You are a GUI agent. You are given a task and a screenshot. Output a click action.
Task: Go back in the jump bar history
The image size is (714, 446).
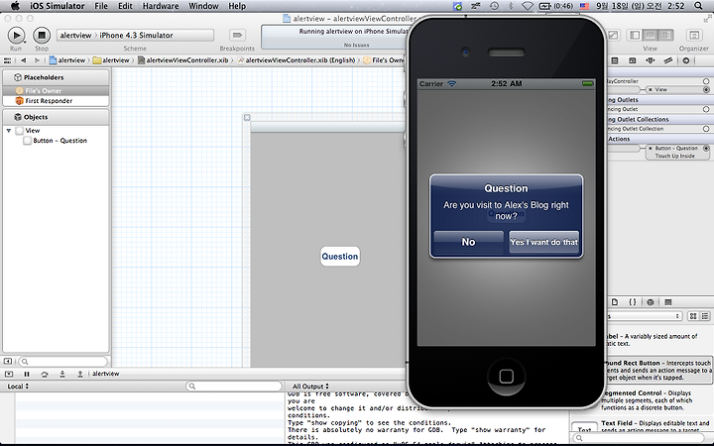(23, 60)
